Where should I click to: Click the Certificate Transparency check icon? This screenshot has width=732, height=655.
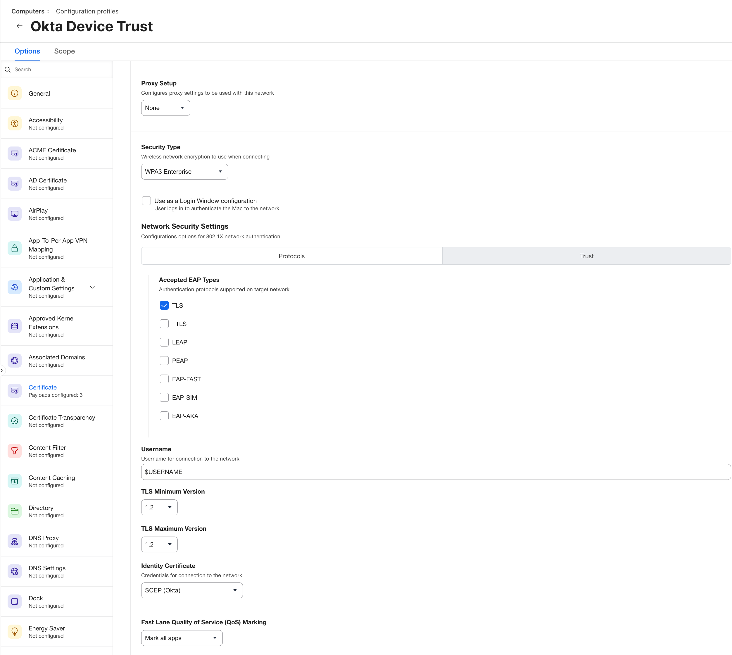click(x=15, y=421)
